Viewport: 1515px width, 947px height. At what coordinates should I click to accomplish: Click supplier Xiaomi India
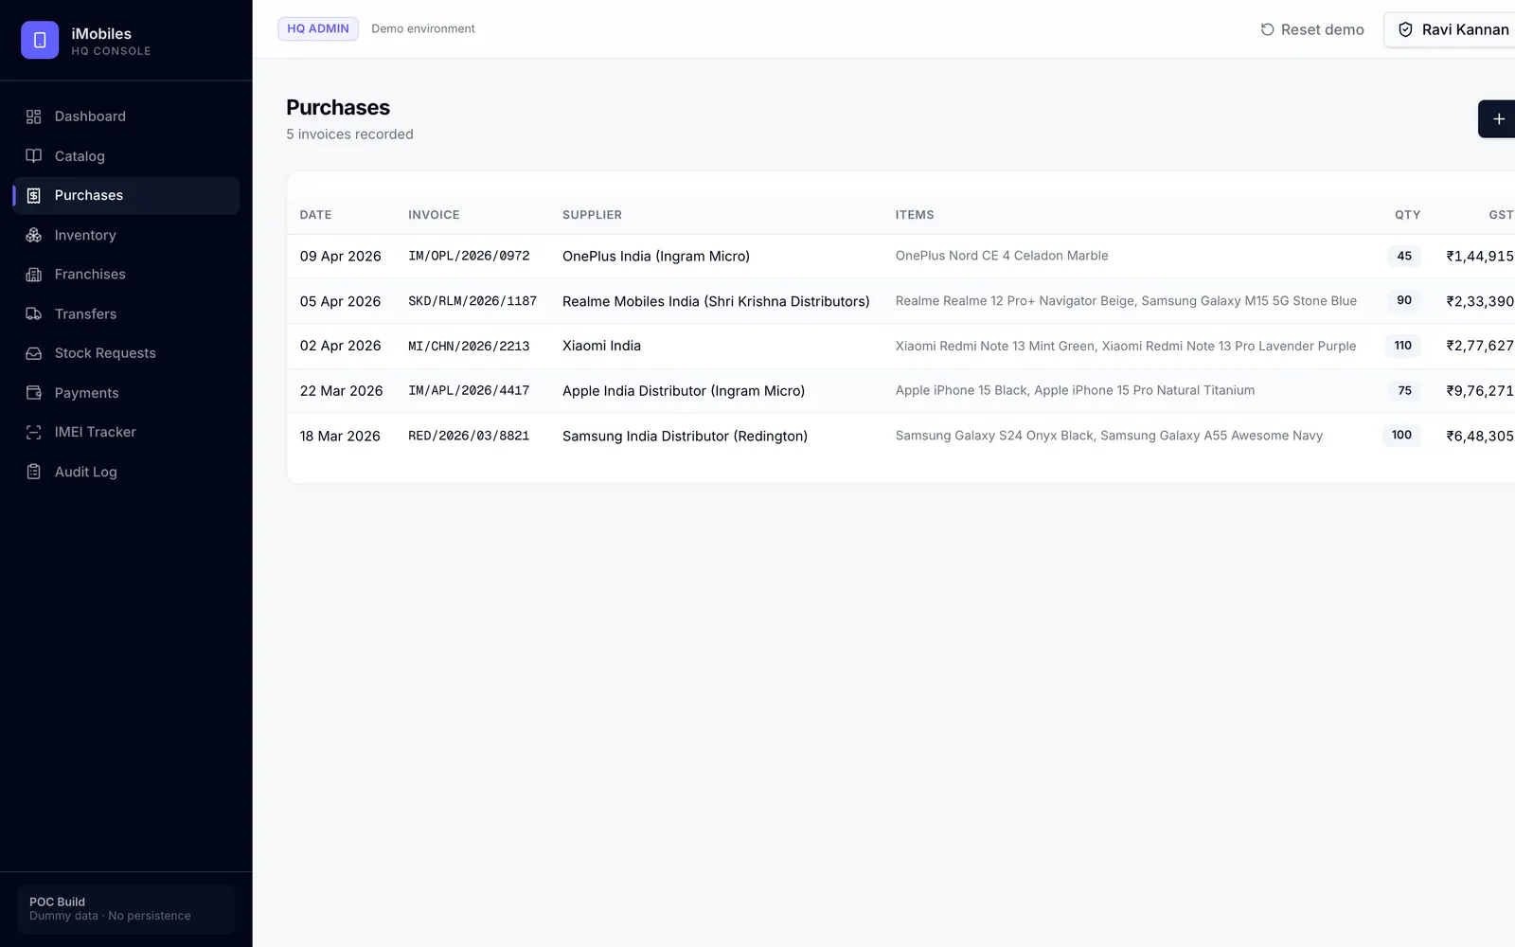pos(601,346)
